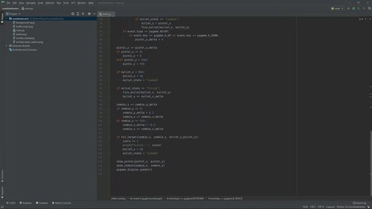Open the Project view dropdown

click(x=13, y=14)
